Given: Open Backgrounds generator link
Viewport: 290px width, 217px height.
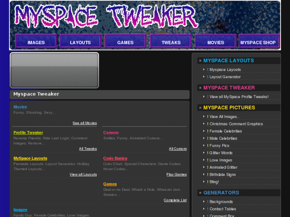Looking at the screenshot, I should (221, 202).
